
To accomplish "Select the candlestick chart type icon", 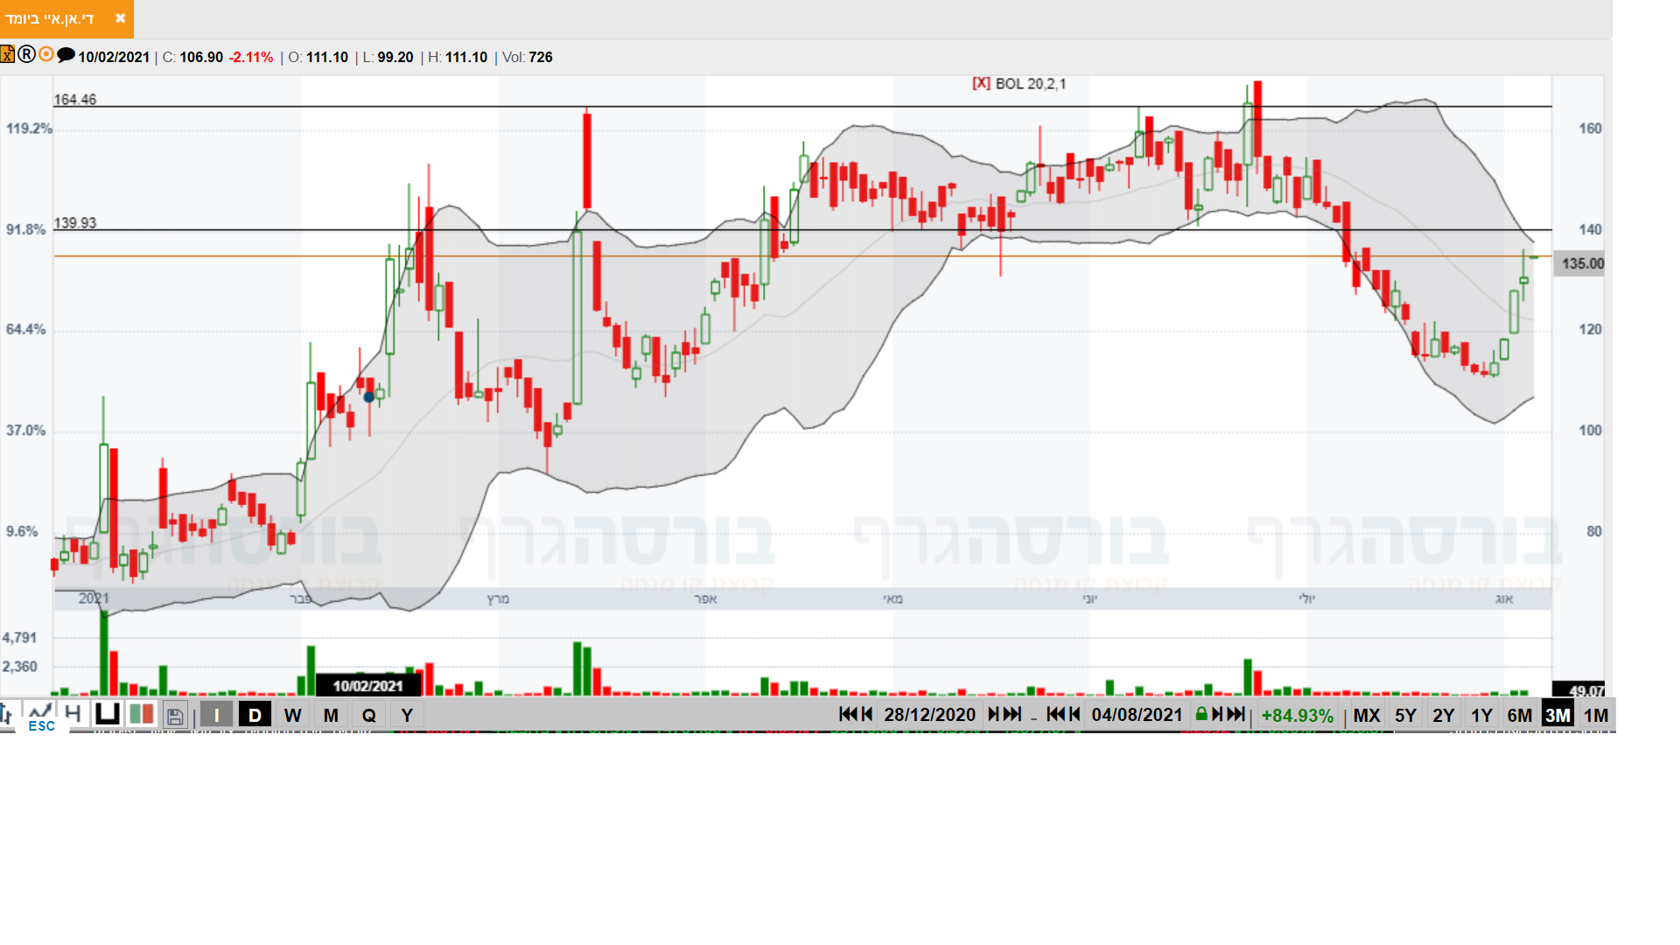I will (x=142, y=714).
